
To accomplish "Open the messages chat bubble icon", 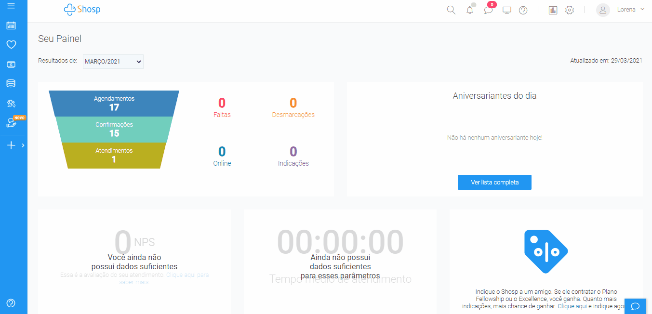I will [x=488, y=10].
